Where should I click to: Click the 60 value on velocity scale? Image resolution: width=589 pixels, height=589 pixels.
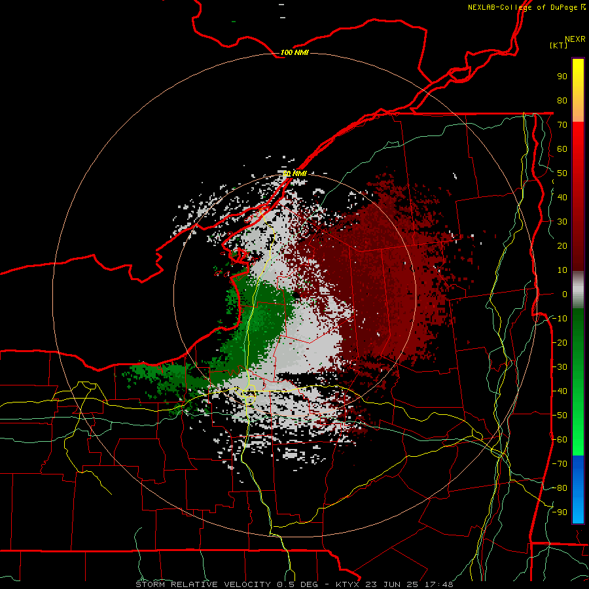click(562, 149)
